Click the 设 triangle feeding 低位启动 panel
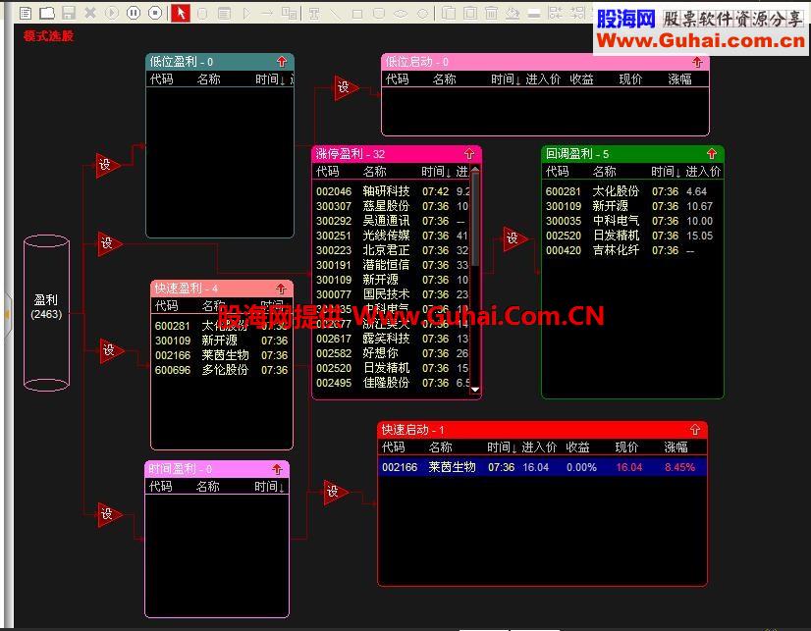Image resolution: width=811 pixels, height=631 pixels. 346,88
